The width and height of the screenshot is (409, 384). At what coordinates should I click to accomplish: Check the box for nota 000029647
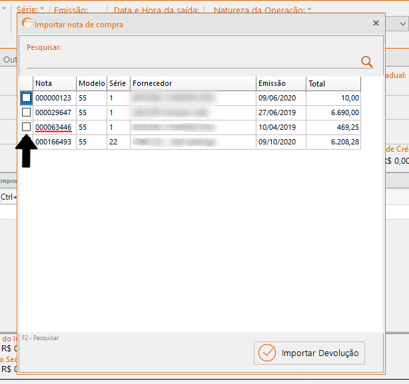click(x=27, y=112)
